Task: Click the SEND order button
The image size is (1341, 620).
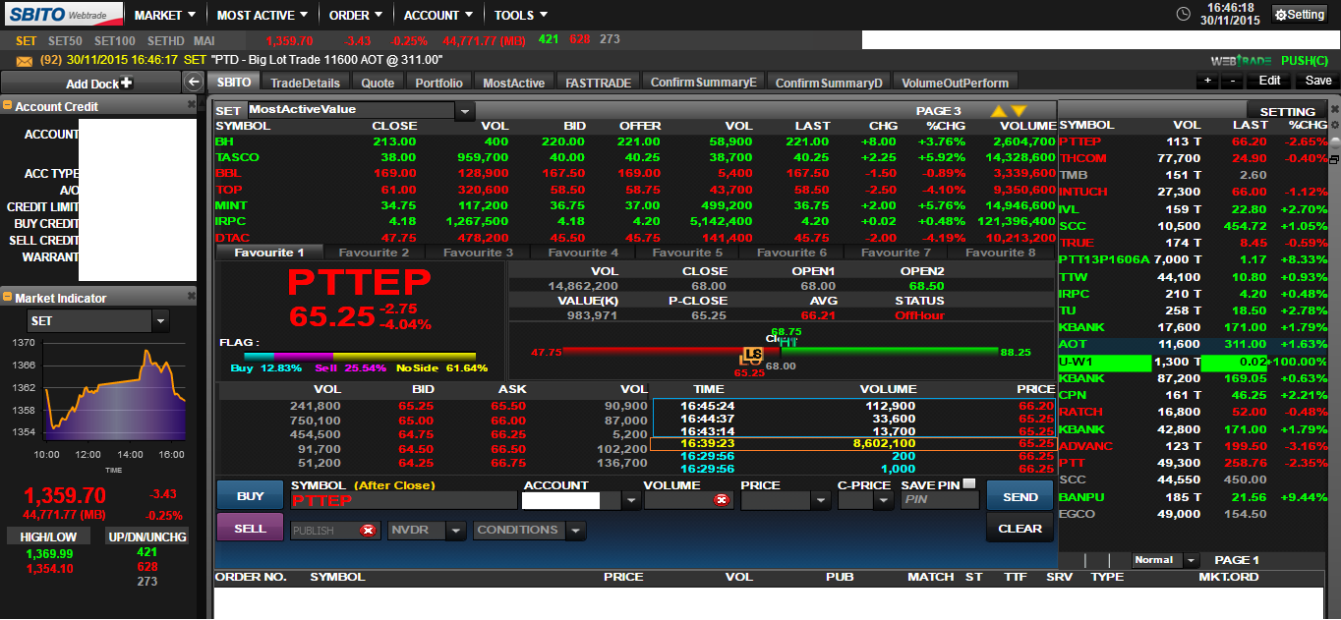Action: 1020,497
